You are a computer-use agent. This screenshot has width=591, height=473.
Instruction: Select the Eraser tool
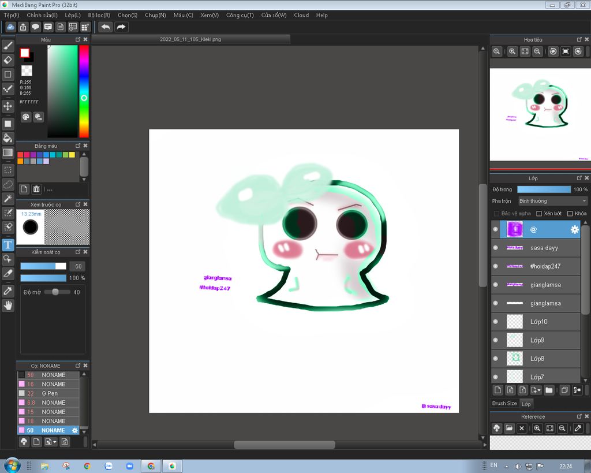click(x=8, y=60)
